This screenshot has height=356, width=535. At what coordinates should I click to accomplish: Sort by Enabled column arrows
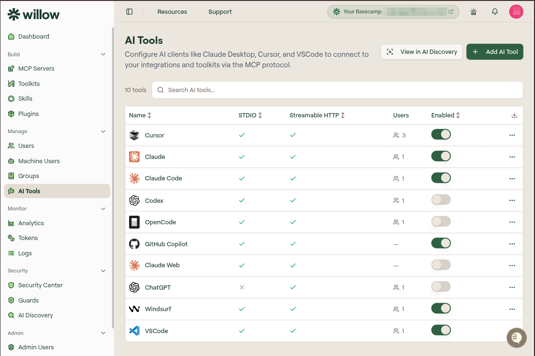coord(458,115)
